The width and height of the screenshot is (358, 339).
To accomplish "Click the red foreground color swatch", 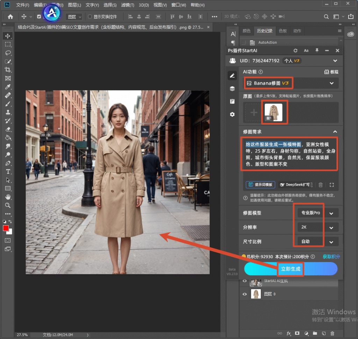I will [x=6, y=228].
